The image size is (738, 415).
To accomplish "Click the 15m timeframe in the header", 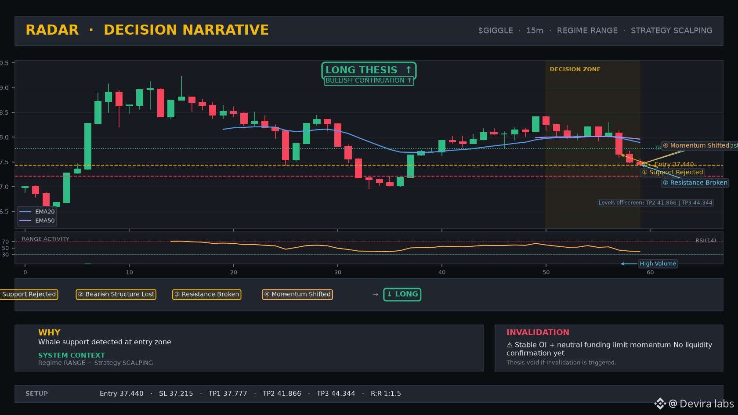I will [x=535, y=31].
